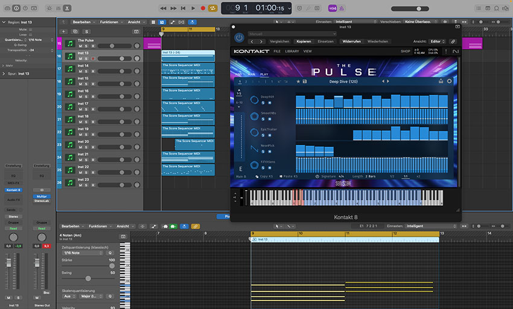Enable record on Inst 13 track

pyautogui.click(x=93, y=59)
